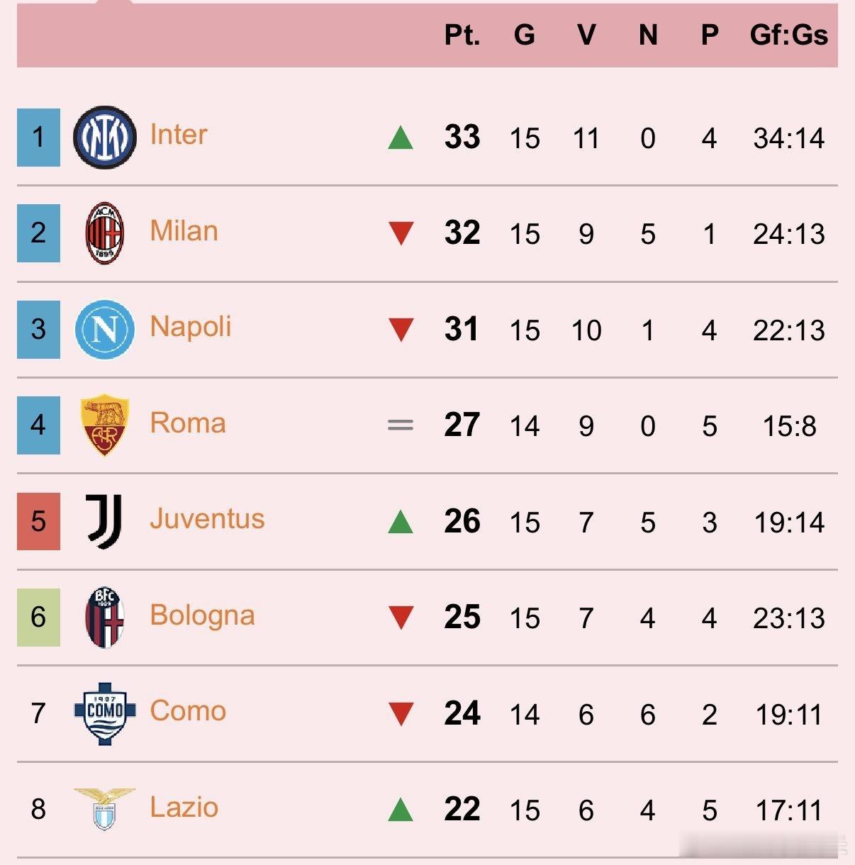Click the AC Milan club crest
This screenshot has height=865, width=855.
pos(104,233)
